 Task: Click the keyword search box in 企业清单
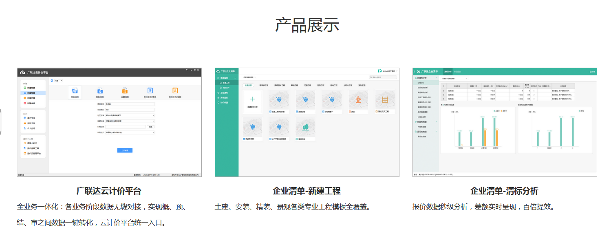coord(383,77)
